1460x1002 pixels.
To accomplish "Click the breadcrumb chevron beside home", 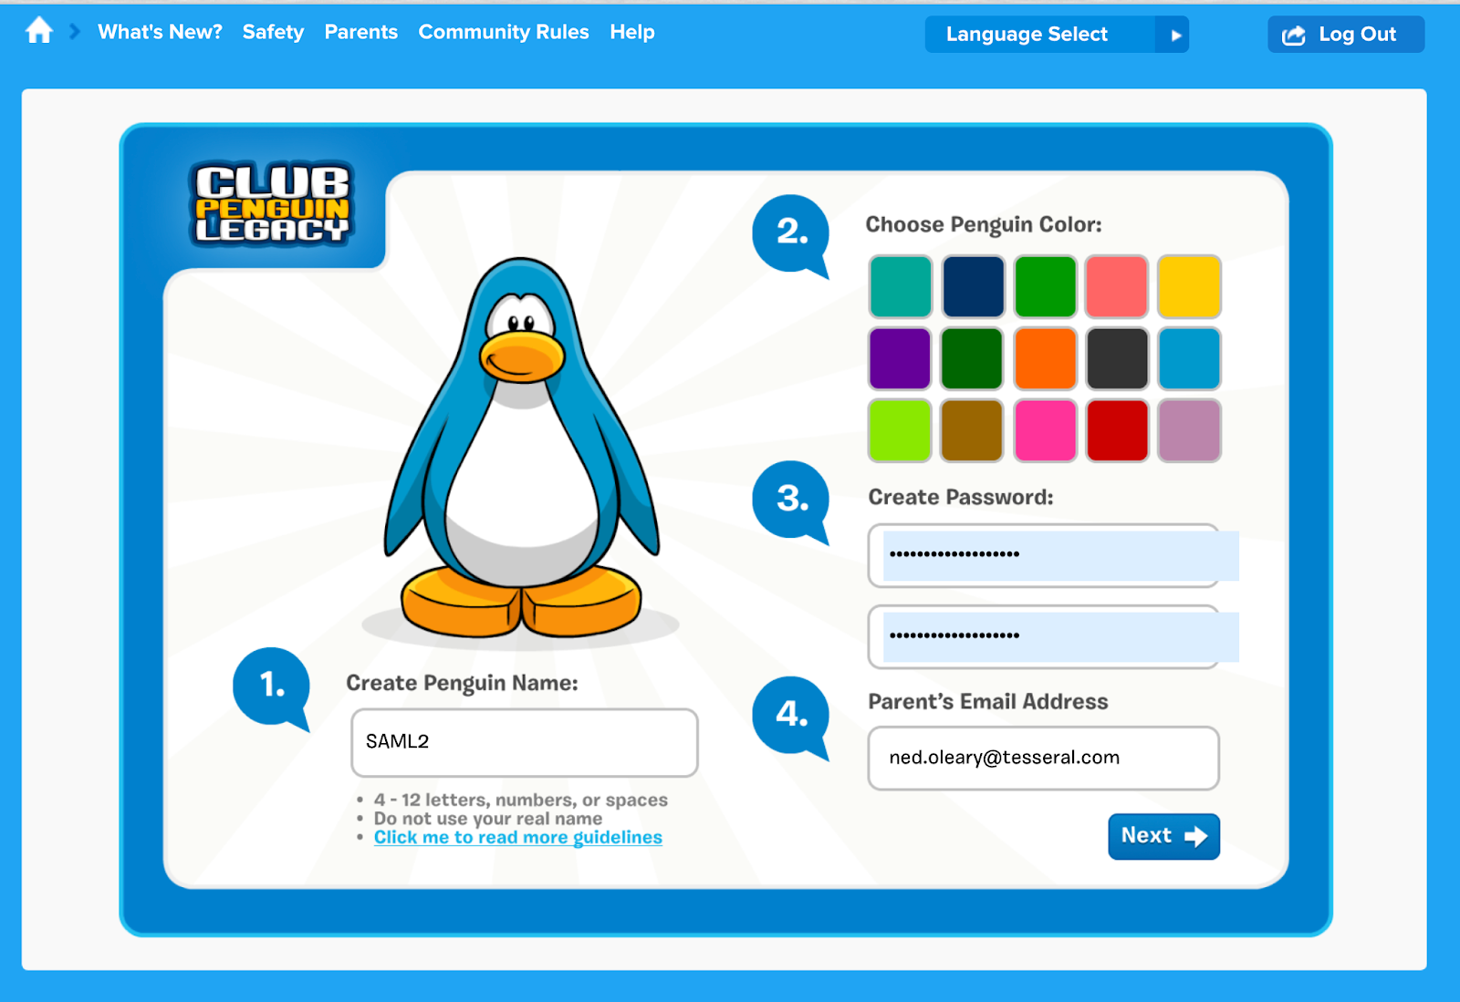I will tap(75, 32).
